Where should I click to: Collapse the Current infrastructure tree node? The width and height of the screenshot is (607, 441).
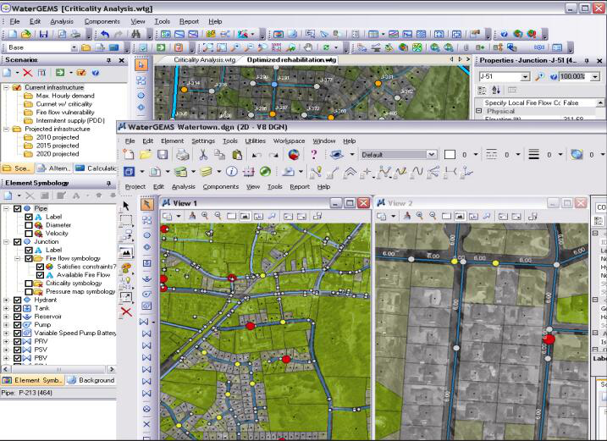click(x=6, y=87)
